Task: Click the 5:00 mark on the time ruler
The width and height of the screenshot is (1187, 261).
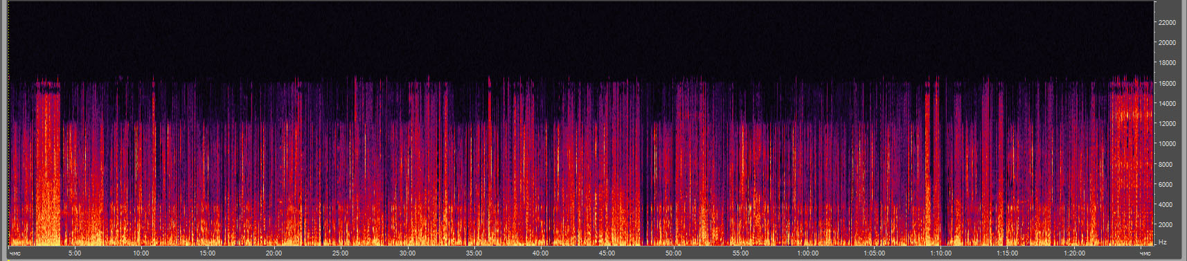Action: (x=75, y=253)
